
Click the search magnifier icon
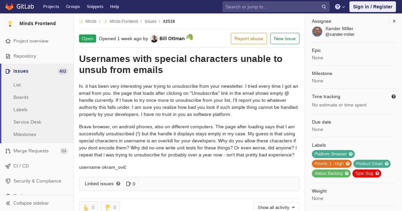324,7
